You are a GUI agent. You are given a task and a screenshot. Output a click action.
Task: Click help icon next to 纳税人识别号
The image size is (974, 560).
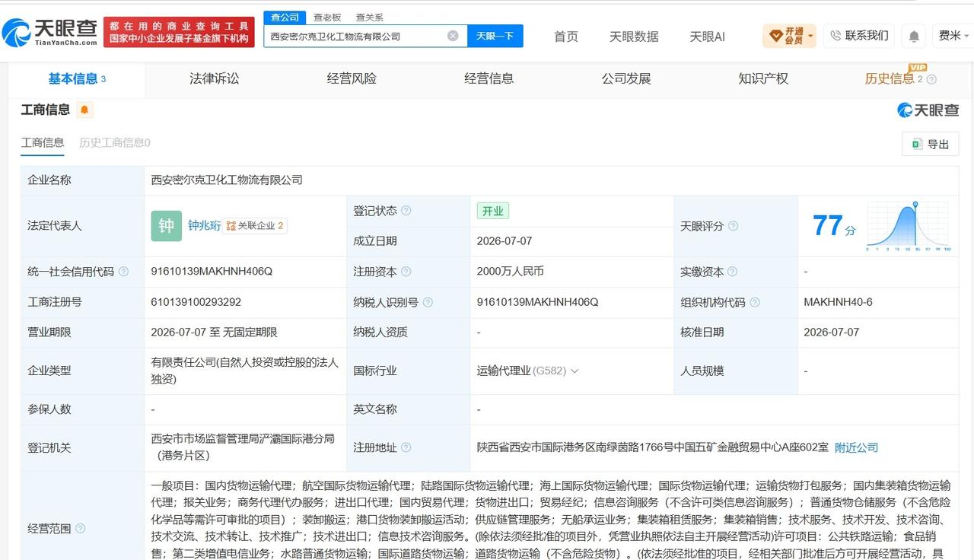(x=428, y=302)
